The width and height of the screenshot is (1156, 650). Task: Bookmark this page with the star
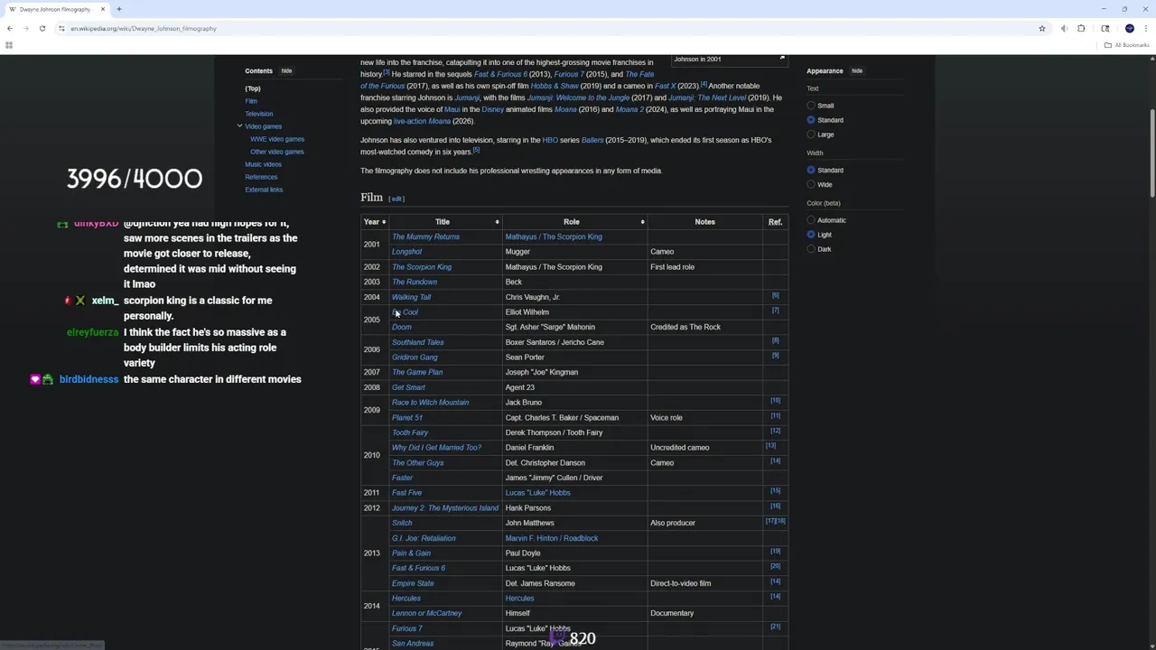1041,28
